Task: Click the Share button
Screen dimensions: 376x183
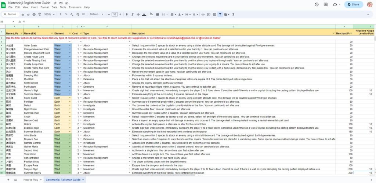Action: [353, 4]
